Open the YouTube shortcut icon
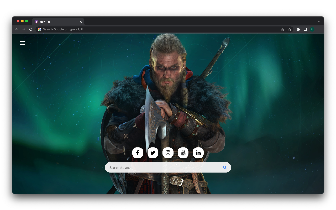336x210 pixels. pos(183,153)
